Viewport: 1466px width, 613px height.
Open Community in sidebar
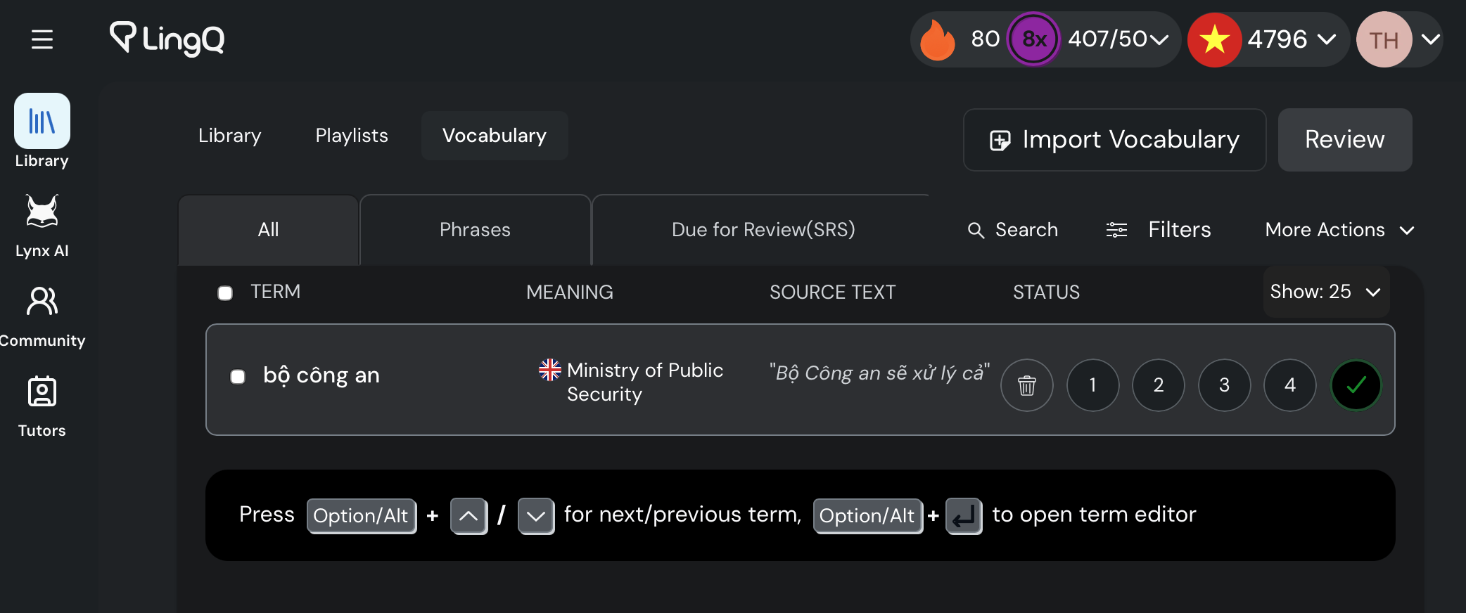(42, 316)
